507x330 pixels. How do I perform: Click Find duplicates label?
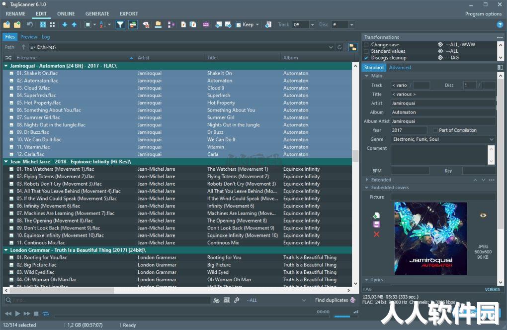pyautogui.click(x=332, y=300)
